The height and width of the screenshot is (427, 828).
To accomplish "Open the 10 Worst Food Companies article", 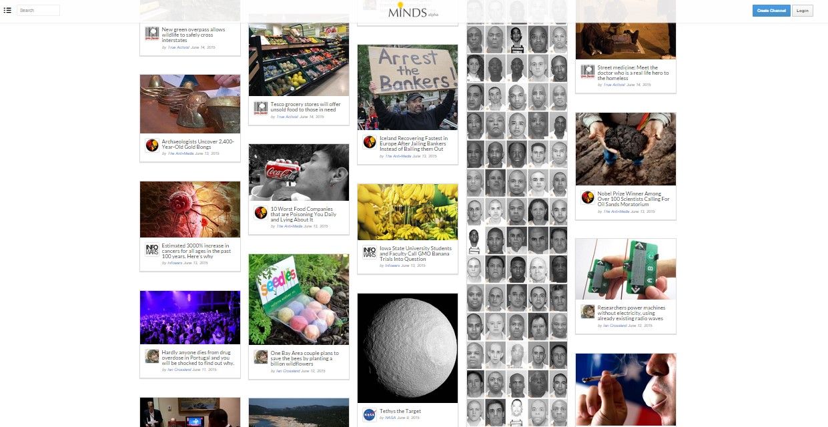I will [304, 213].
